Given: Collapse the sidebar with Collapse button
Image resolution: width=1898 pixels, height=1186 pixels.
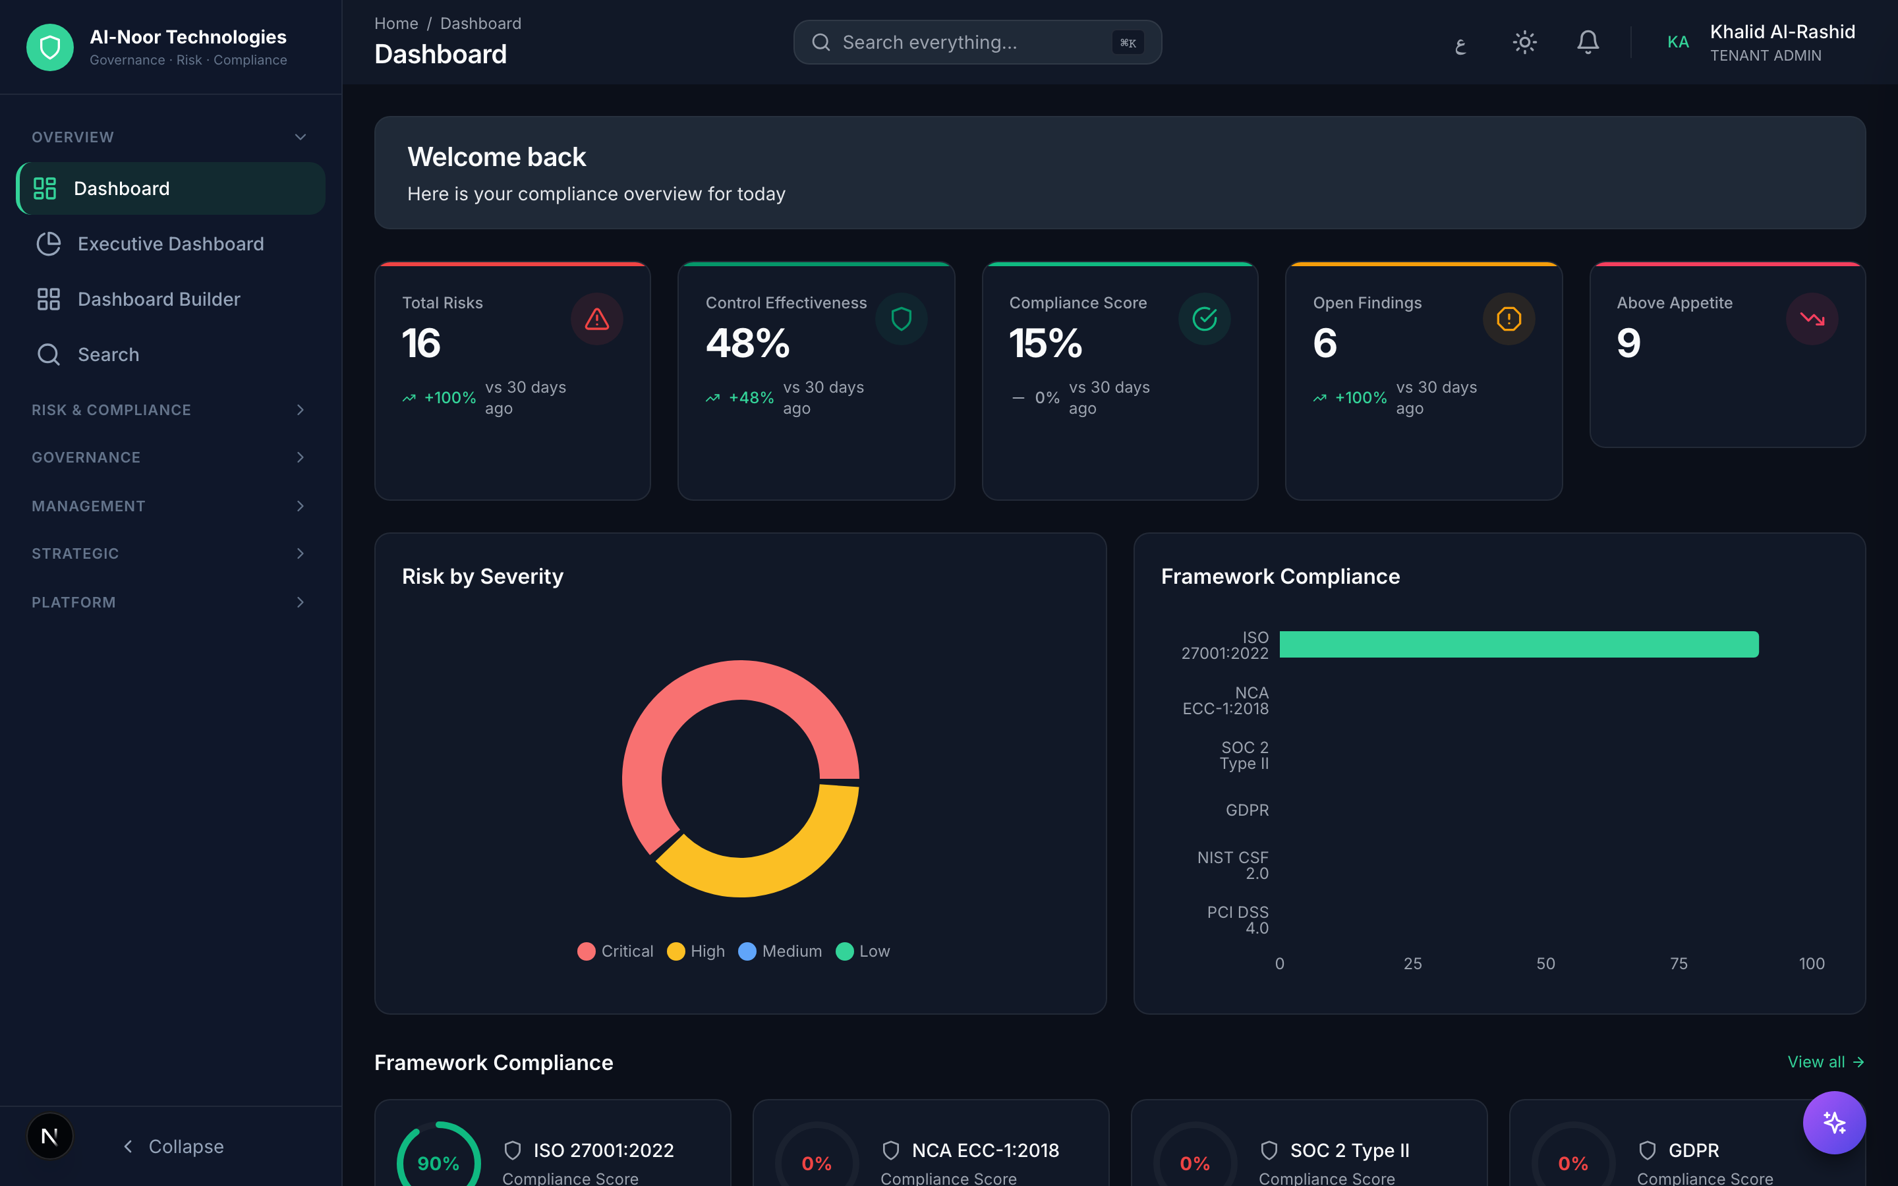Looking at the screenshot, I should pos(174,1146).
